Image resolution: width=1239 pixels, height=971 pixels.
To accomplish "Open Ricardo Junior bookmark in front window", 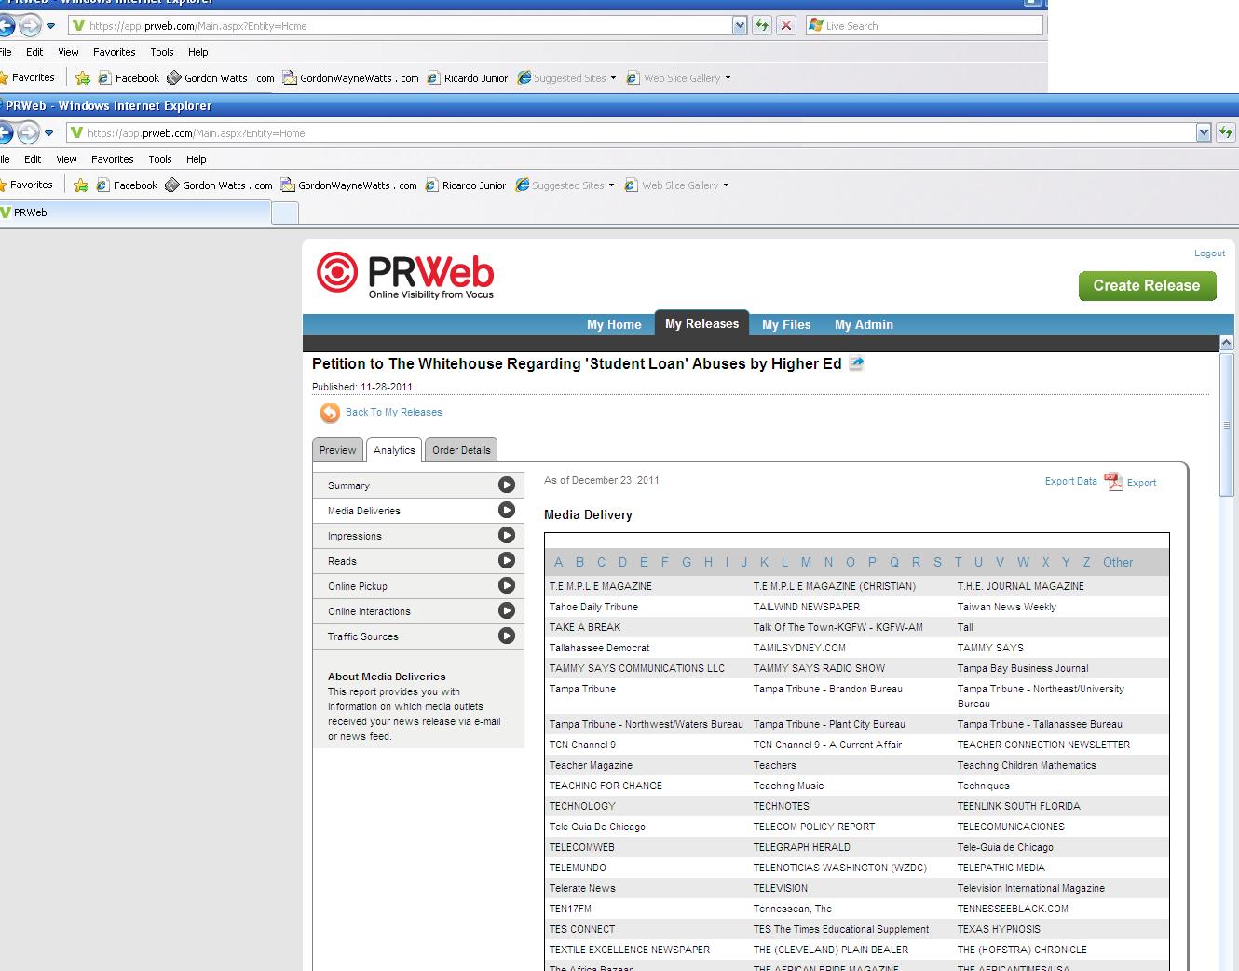I will pos(466,185).
